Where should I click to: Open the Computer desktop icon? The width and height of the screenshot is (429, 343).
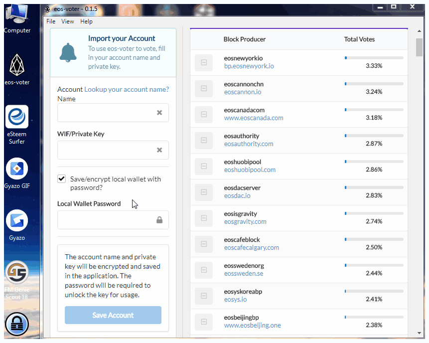17,18
